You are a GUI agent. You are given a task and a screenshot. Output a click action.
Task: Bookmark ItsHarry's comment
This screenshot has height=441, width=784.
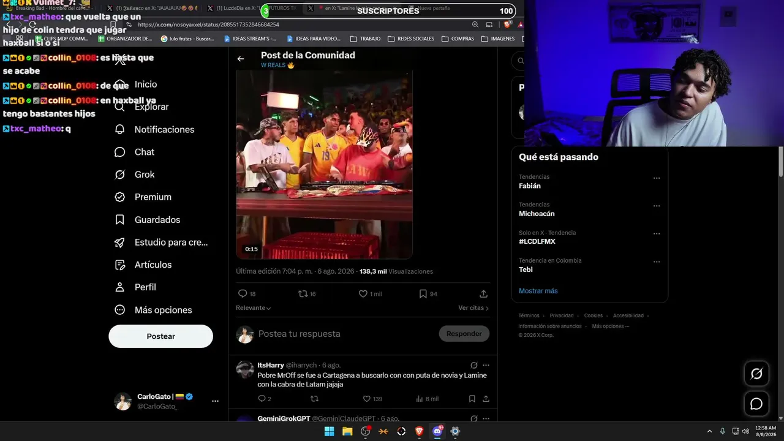pos(472,399)
